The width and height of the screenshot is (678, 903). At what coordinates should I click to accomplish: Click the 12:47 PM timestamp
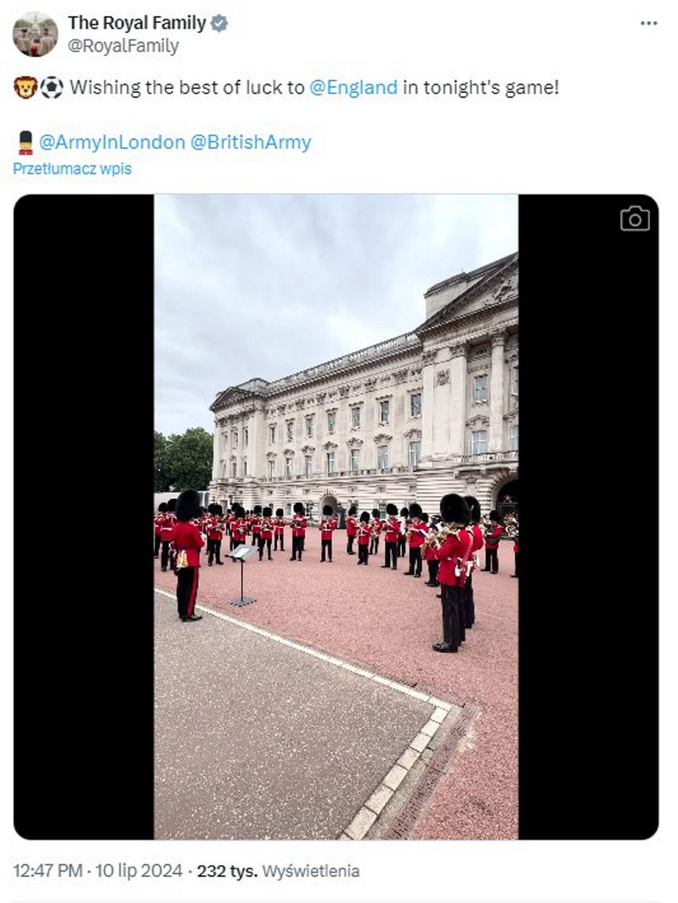coord(48,871)
